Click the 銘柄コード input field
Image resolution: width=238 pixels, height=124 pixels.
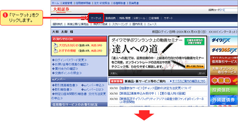click(x=231, y=10)
